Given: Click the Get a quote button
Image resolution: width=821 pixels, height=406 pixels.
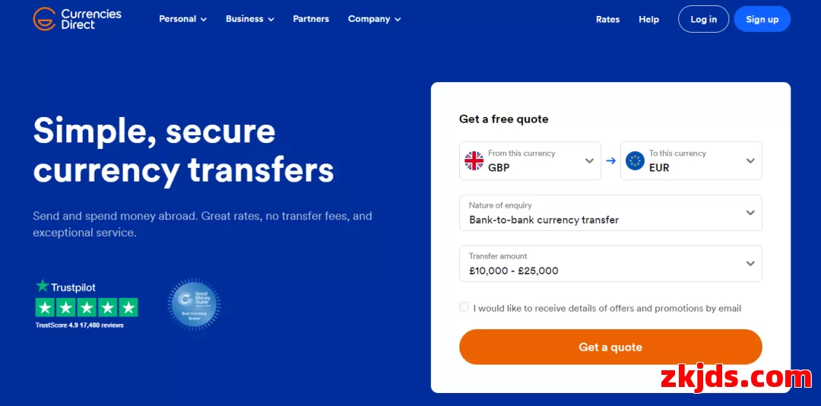Looking at the screenshot, I should (x=610, y=347).
